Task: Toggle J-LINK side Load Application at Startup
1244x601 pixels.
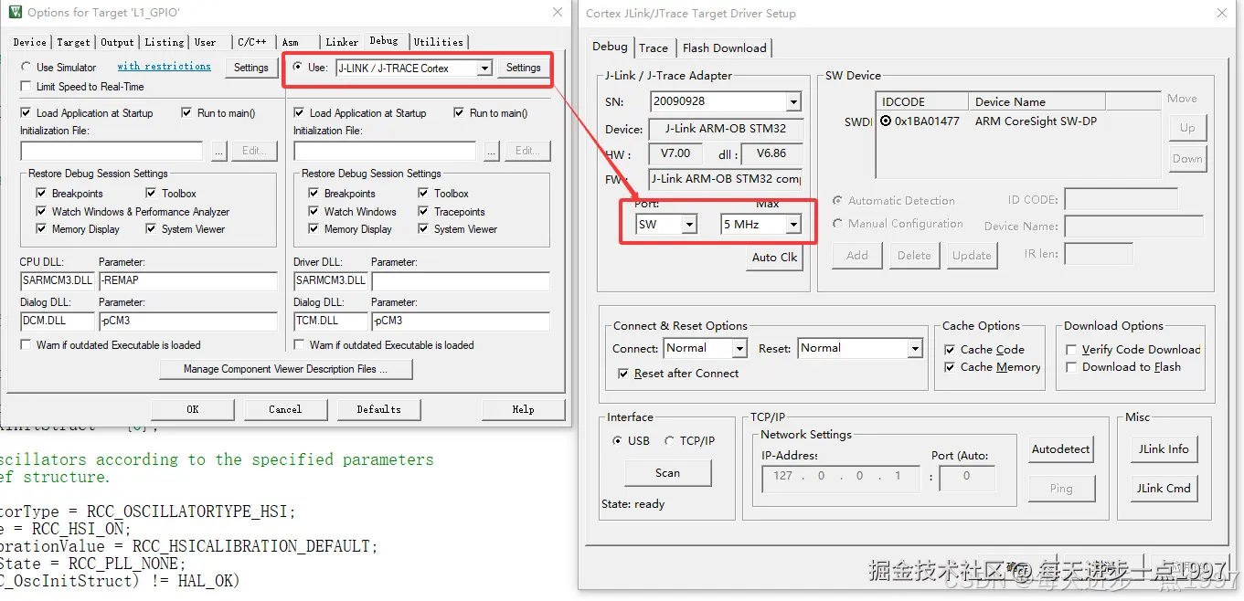Action: pyautogui.click(x=300, y=113)
